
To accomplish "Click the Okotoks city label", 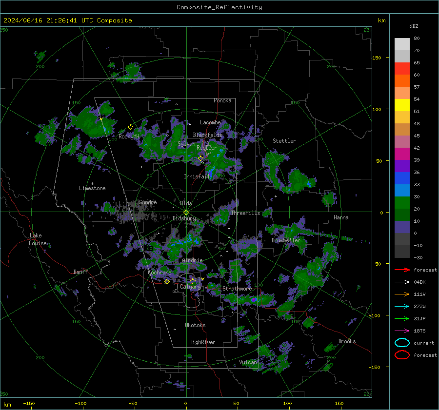I will pyautogui.click(x=195, y=325).
